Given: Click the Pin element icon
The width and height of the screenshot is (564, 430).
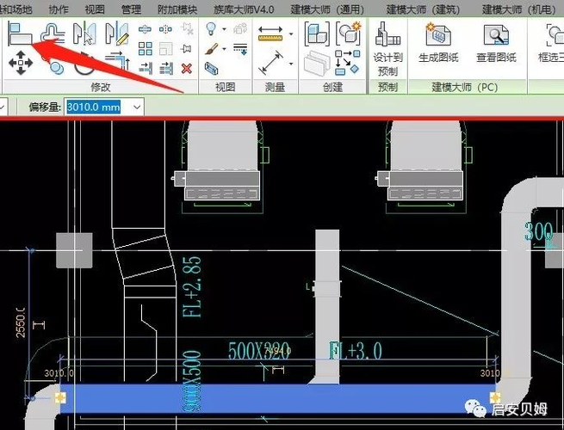Looking at the screenshot, I should (x=186, y=48).
